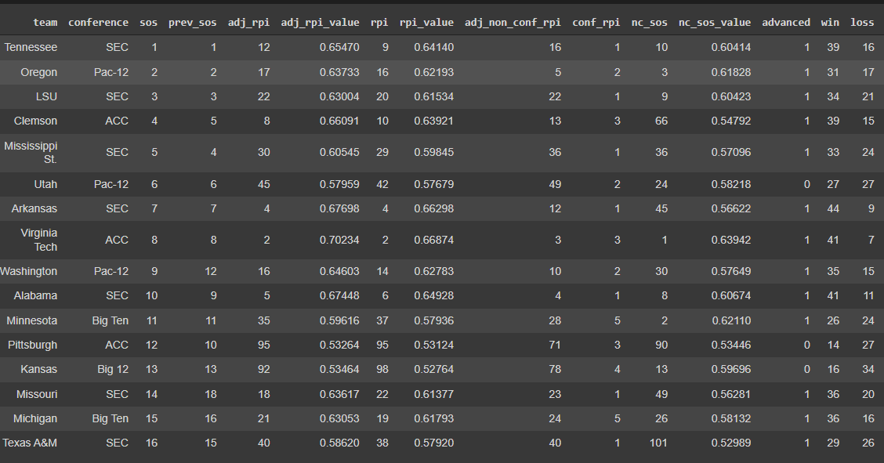Click Virginia Tech's nc_sos_value 0.63942
Viewport: 884px width, 463px height.
[731, 240]
